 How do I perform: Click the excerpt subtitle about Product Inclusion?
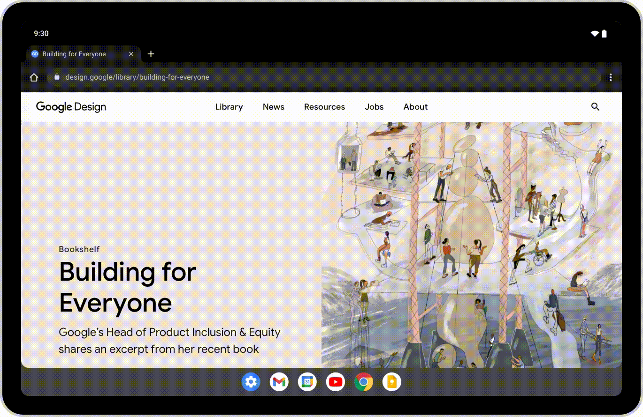169,341
